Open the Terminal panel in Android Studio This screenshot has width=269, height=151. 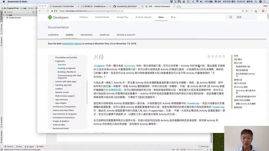tap(8, 146)
